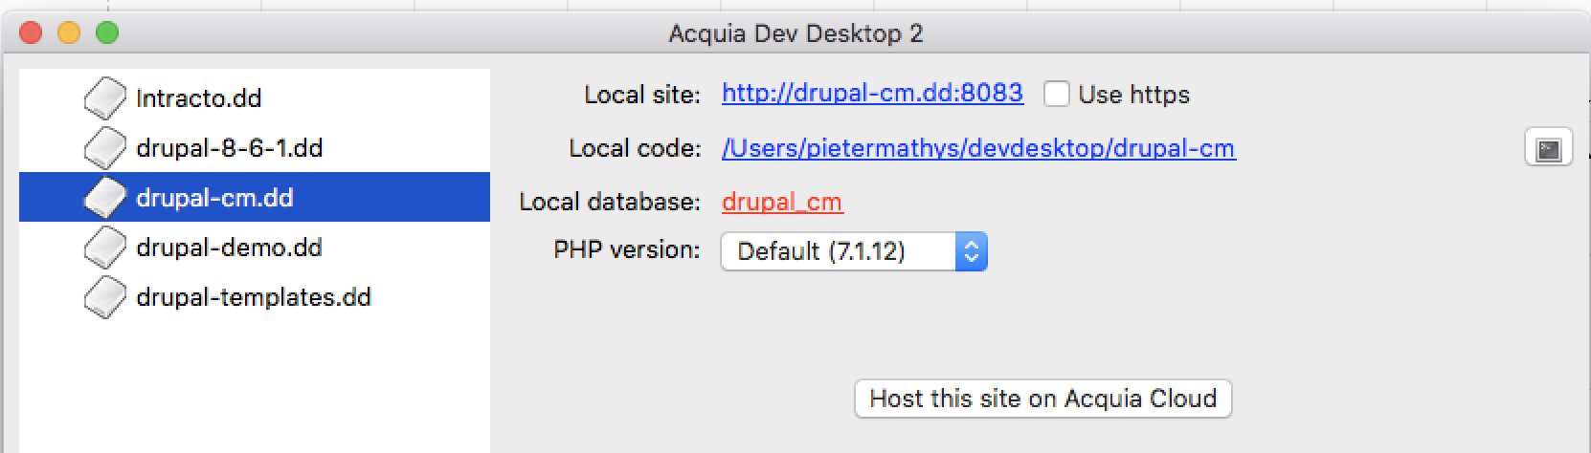Minimize the Acquia Dev Desktop window
Screen dimensions: 1591x453
69,33
